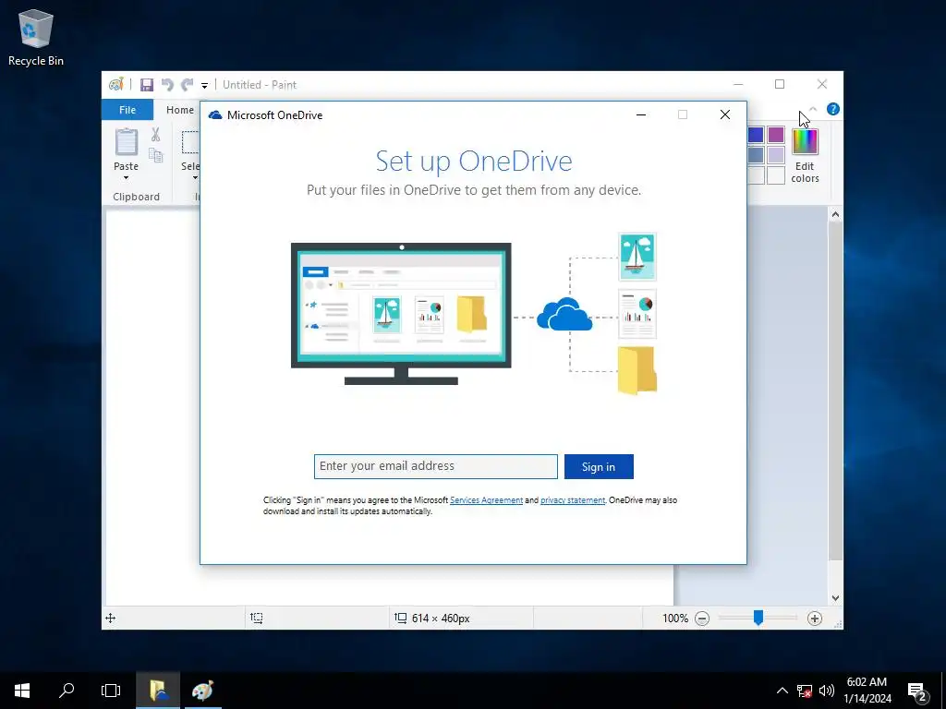
Task: Minimize the Microsoft OneDrive dialog
Action: click(641, 114)
